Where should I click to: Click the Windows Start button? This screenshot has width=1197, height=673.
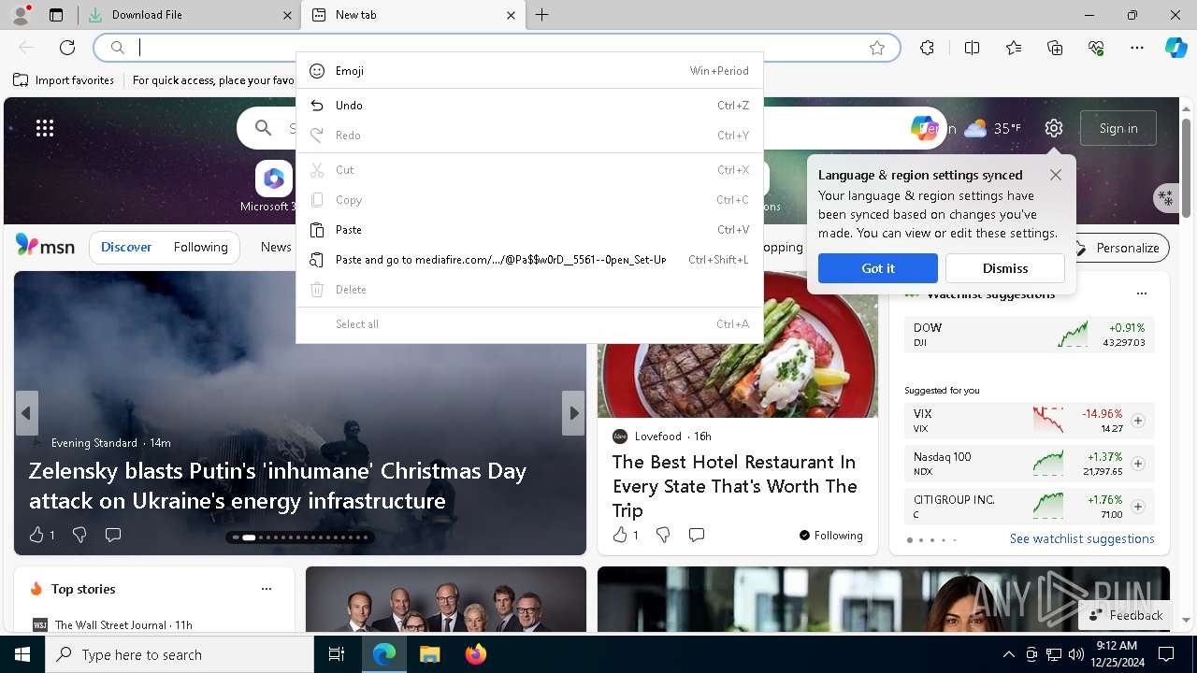[22, 654]
